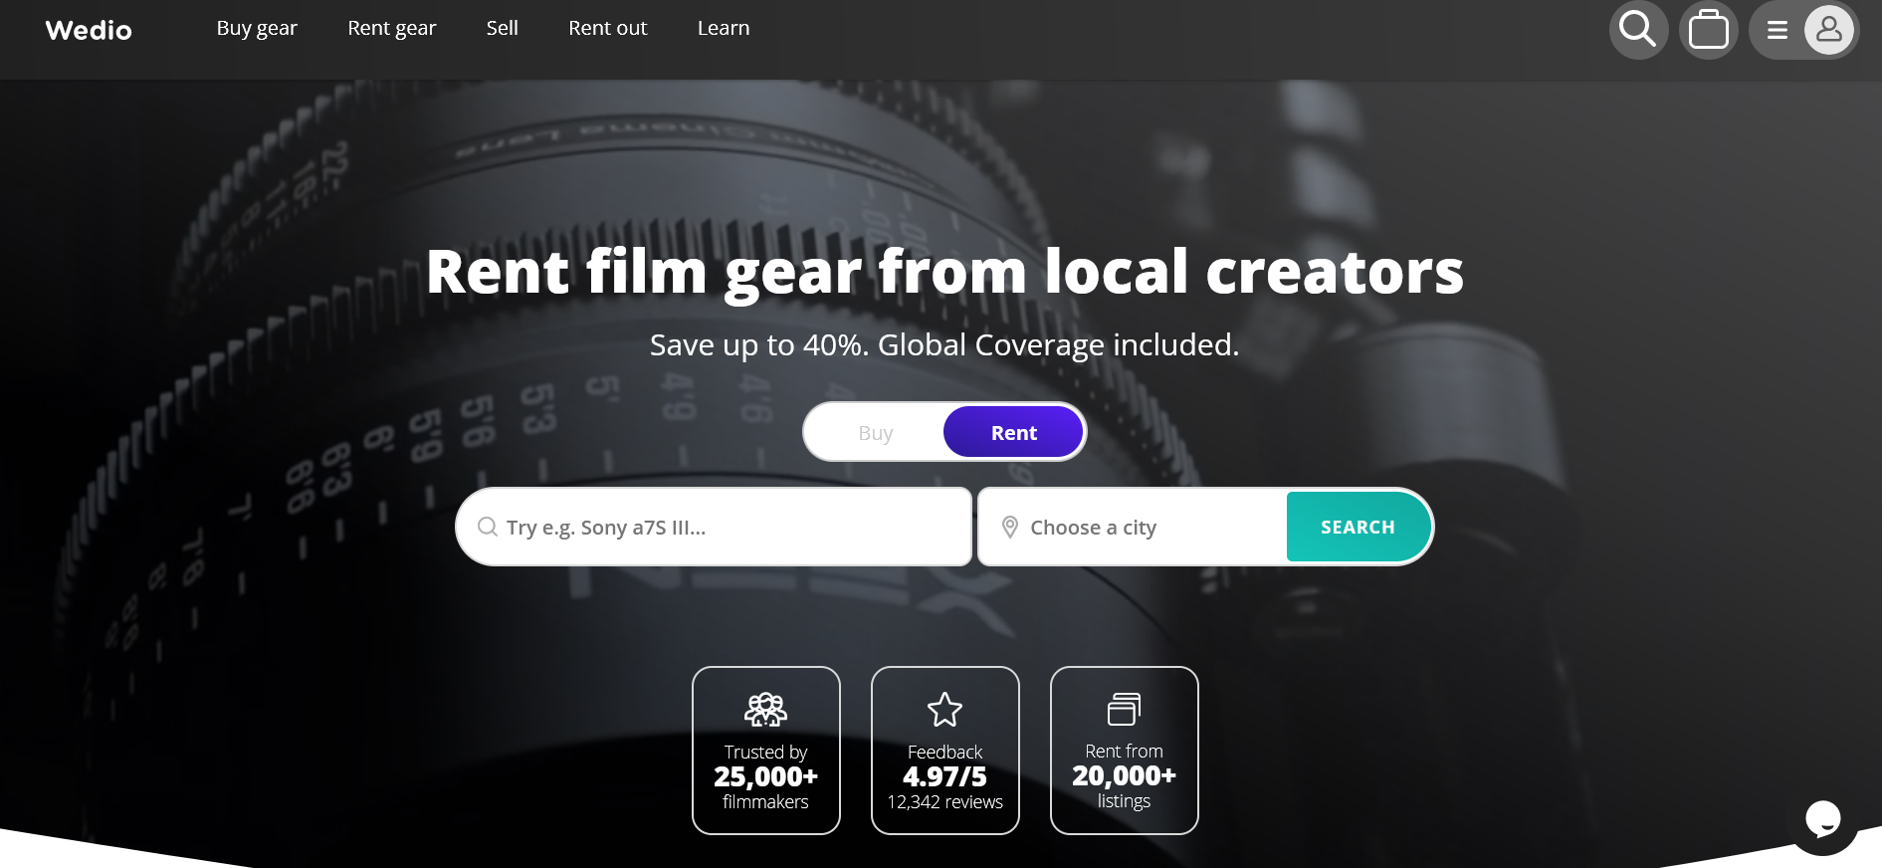Click the magnifying glass search icon in header
The image size is (1882, 868).
point(1638,30)
